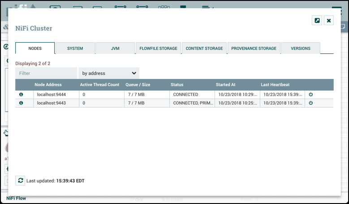The height and width of the screenshot is (204, 349).
Task: Open the CONTENT STORAGE tab
Action: click(204, 48)
